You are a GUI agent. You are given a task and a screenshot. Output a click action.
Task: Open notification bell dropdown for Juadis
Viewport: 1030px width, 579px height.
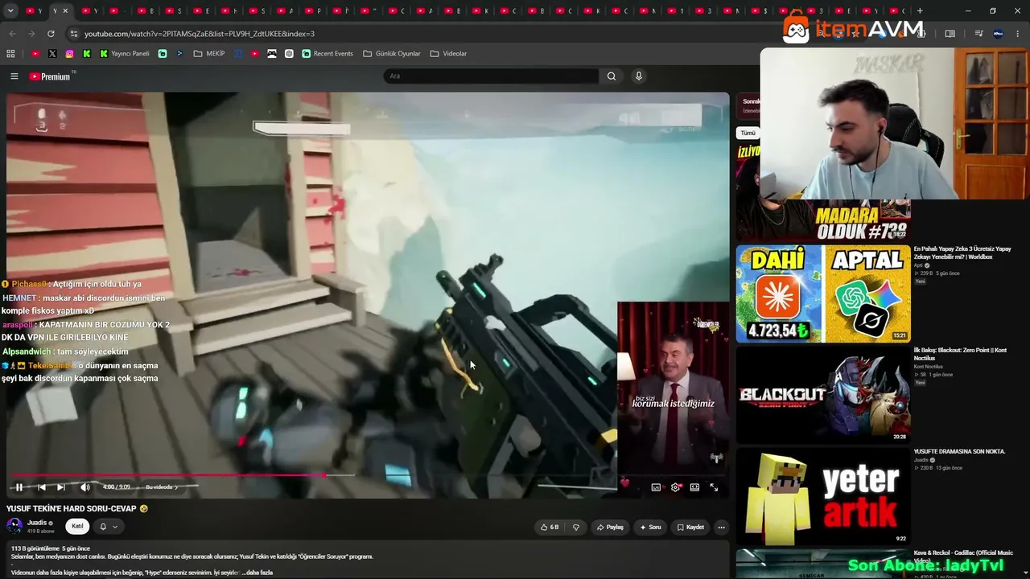(x=109, y=527)
